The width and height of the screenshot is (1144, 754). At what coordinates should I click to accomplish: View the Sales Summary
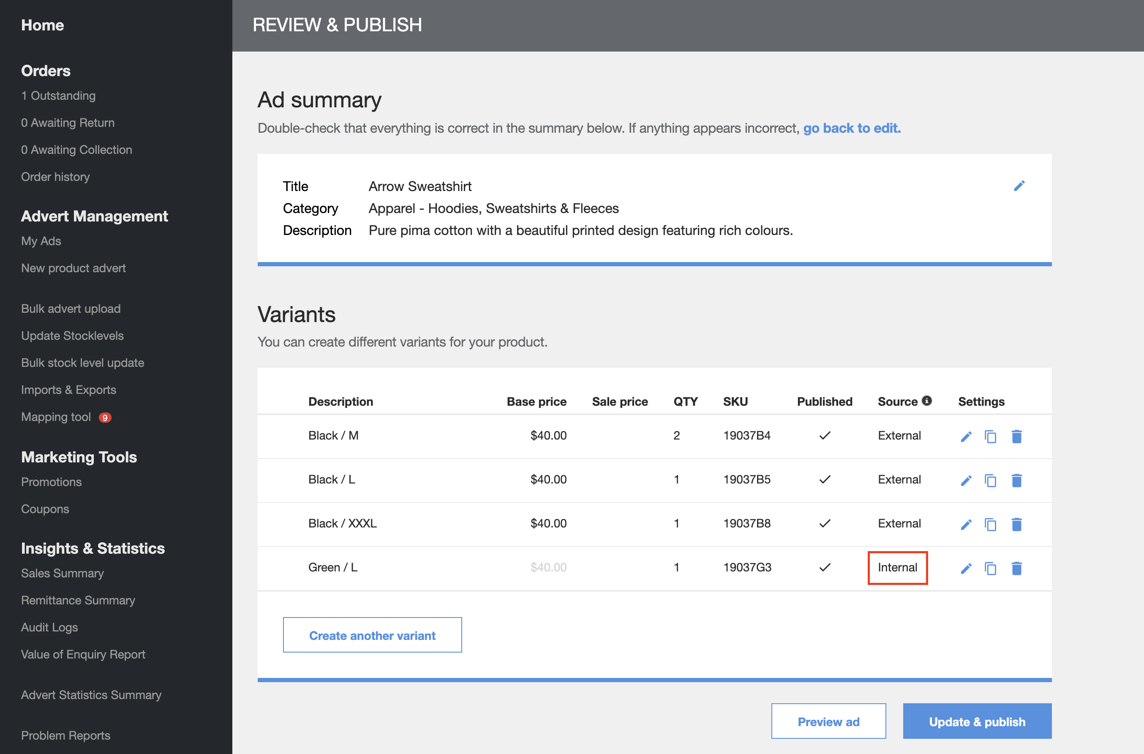pos(62,573)
